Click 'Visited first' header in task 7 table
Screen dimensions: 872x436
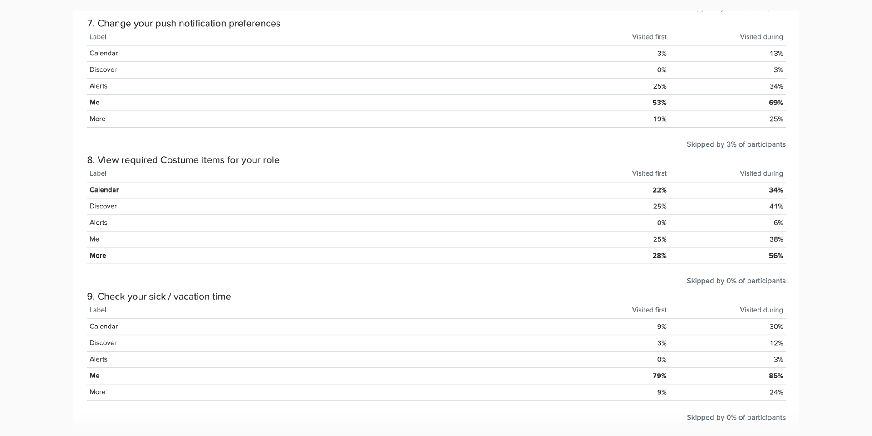point(649,37)
